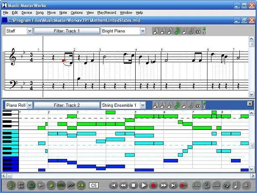257x193 pixels.
Task: Start playback with the Play button
Action: click(144, 185)
